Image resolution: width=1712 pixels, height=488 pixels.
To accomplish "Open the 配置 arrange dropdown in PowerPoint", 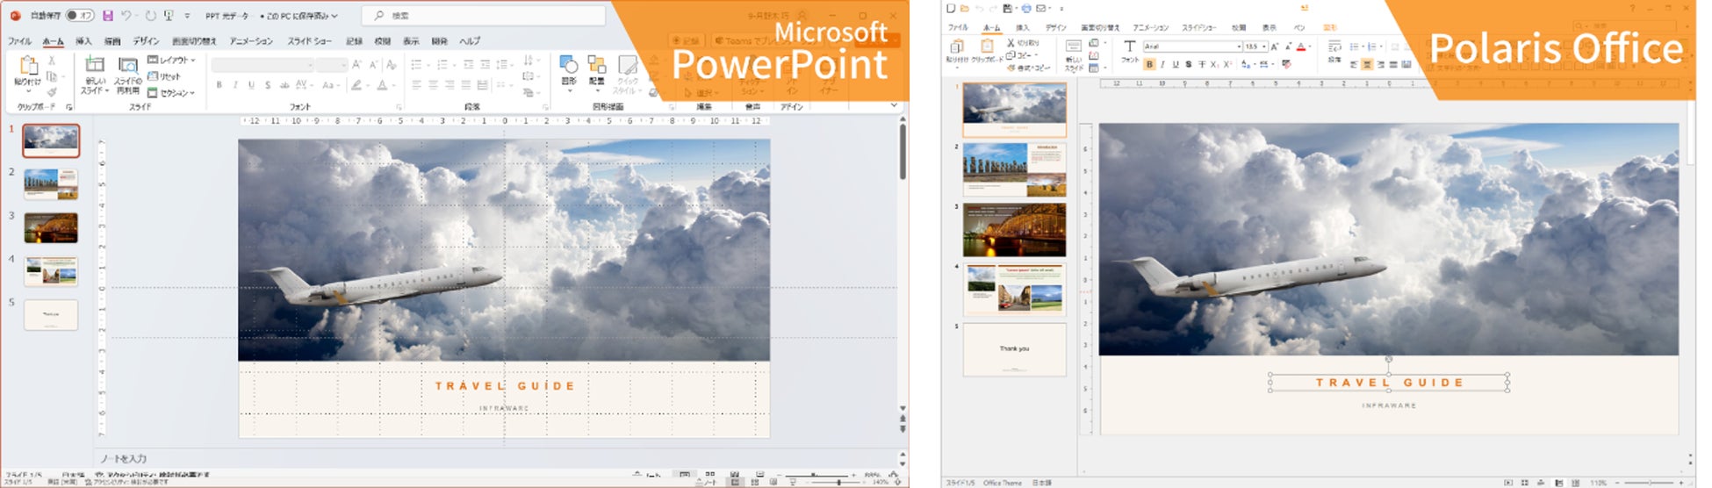I will coord(597,75).
